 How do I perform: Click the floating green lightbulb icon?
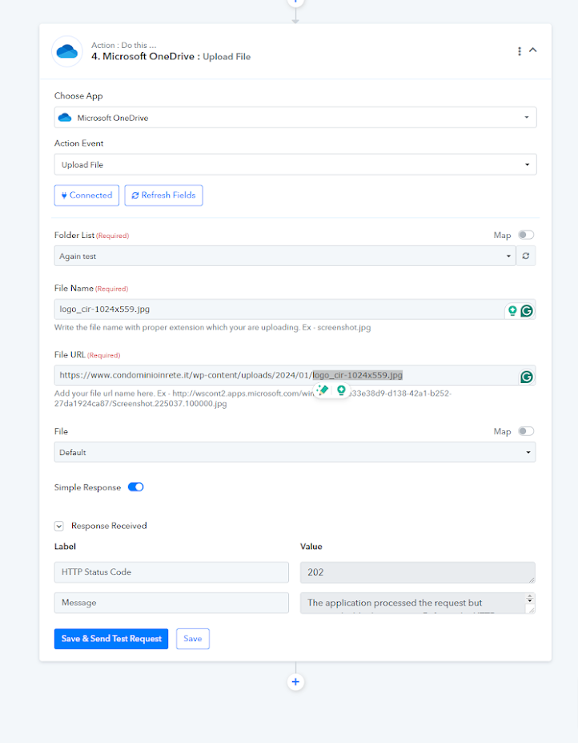coord(341,390)
